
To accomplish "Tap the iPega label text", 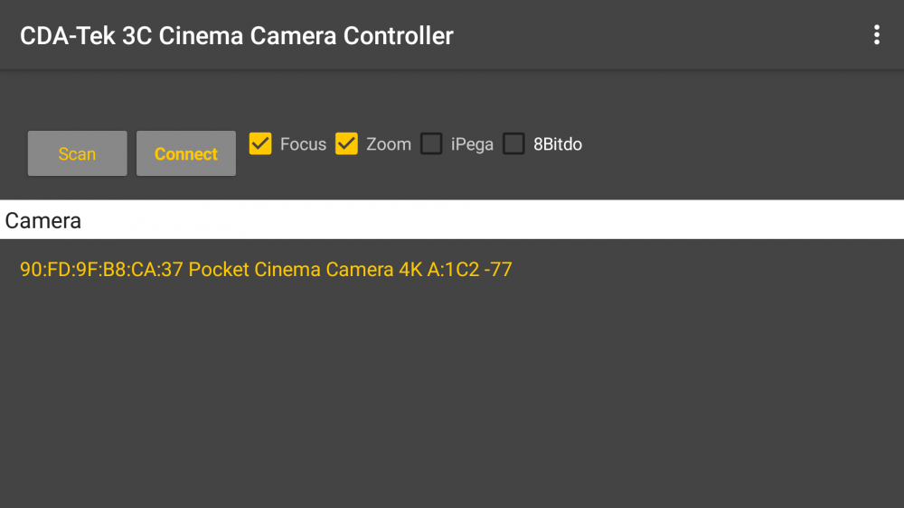I will click(472, 144).
